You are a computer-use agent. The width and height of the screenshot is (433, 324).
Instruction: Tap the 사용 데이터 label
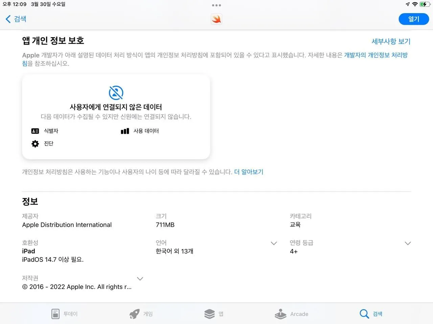coord(146,131)
